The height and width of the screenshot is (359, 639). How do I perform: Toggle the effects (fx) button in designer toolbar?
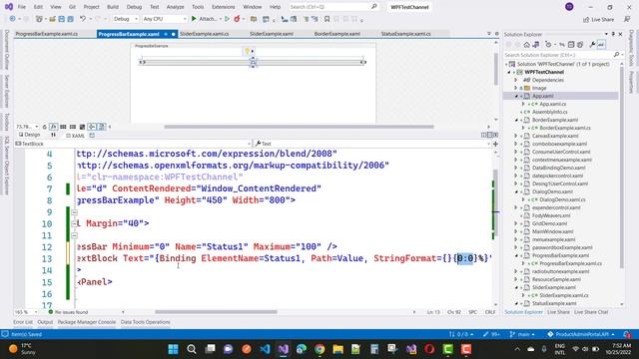coord(53,127)
